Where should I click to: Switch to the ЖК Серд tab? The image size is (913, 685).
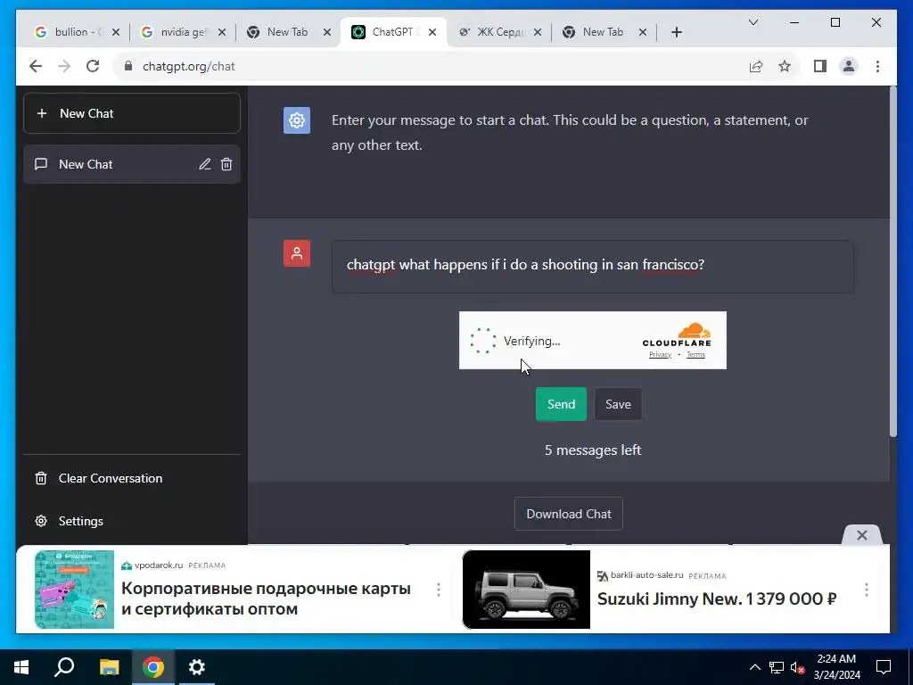point(492,32)
